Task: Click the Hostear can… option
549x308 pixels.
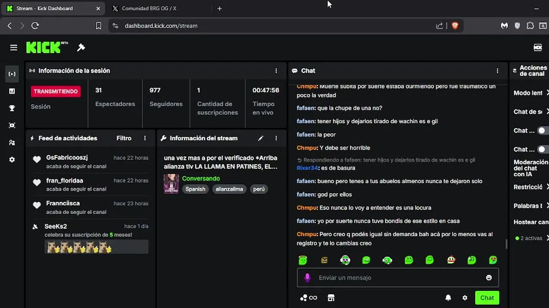Action: (531, 222)
